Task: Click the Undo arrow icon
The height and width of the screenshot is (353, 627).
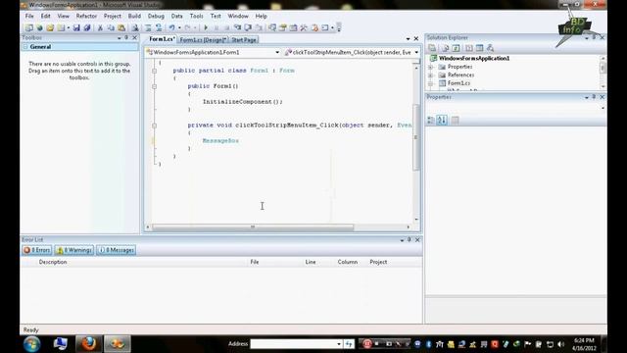Action: tap(172, 27)
